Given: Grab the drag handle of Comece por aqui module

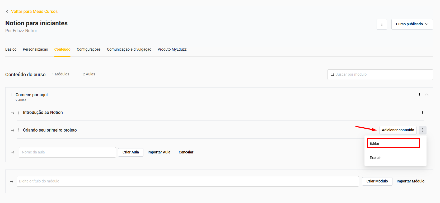Looking at the screenshot, I should [11, 95].
